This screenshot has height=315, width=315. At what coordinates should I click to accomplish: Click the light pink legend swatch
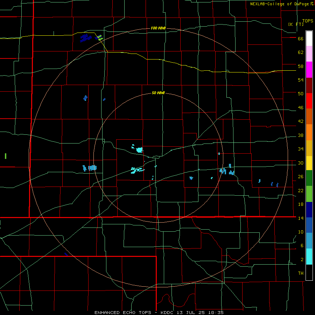(309, 54)
